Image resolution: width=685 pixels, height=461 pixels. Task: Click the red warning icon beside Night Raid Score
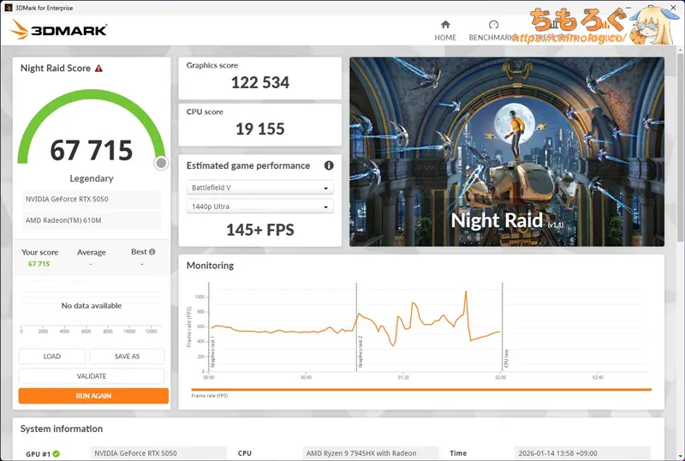[x=98, y=69]
